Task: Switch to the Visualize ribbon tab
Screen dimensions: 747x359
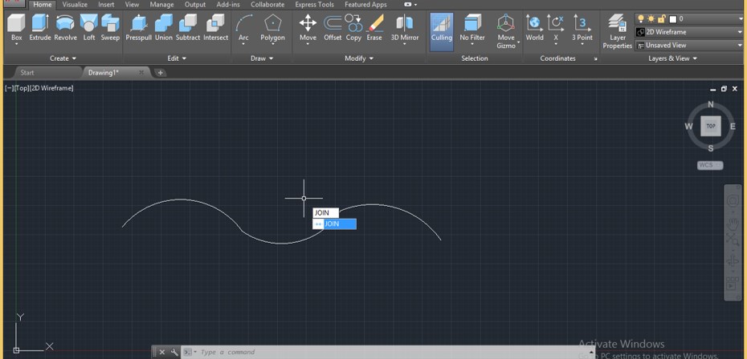Action: 75,5
